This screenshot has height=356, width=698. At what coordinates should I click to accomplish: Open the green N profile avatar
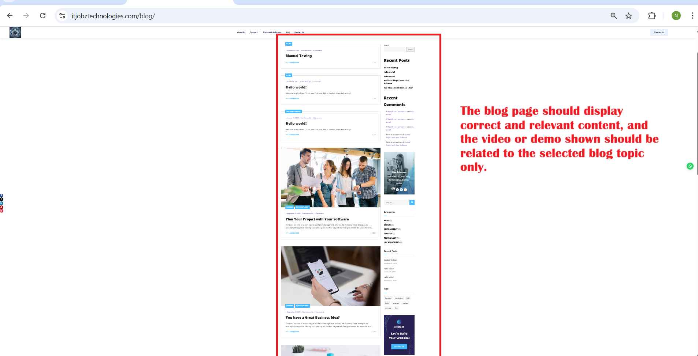[676, 16]
